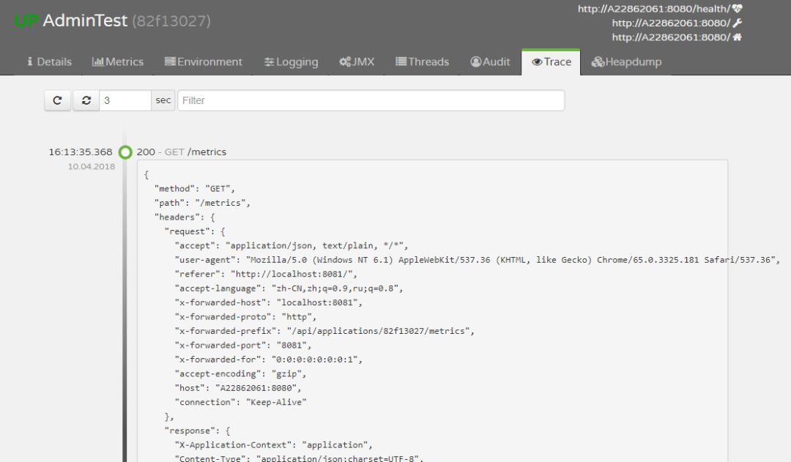The image size is (791, 462).
Task: Click the "x-forwarded-prefix" line
Action: coord(324,331)
